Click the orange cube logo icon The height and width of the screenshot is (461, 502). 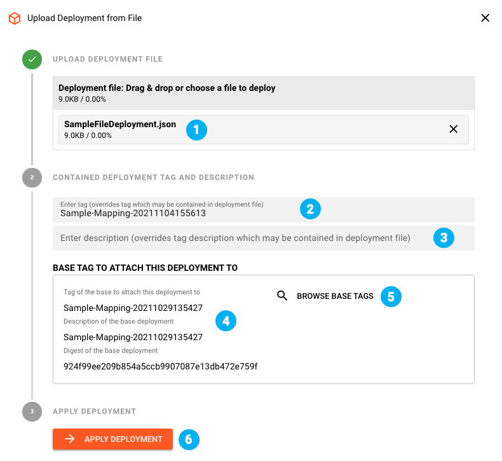point(14,18)
